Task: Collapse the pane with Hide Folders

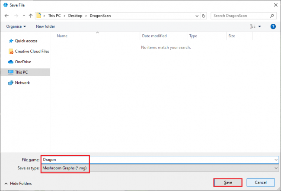Action: 18,183
